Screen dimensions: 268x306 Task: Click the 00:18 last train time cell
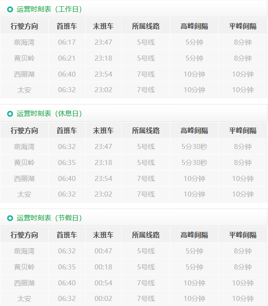click(103, 267)
